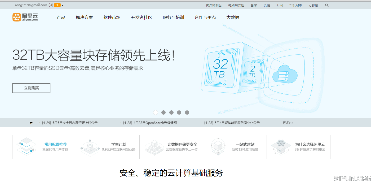This screenshot has height=182, width=371.
Task: Read the 4月28日OpenSearch升级通知 announcement
Action: 150,123
